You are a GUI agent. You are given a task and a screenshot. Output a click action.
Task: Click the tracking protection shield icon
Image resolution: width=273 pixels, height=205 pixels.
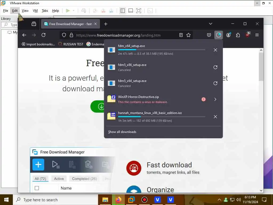point(64,35)
